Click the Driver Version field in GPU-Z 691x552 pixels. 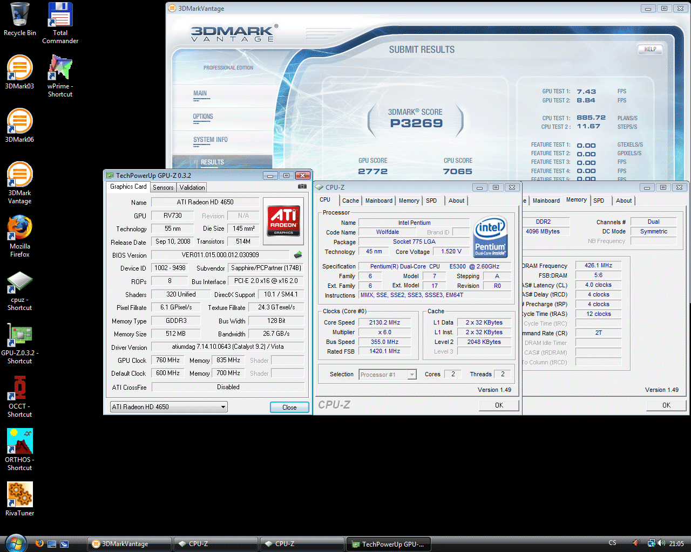pyautogui.click(x=228, y=347)
